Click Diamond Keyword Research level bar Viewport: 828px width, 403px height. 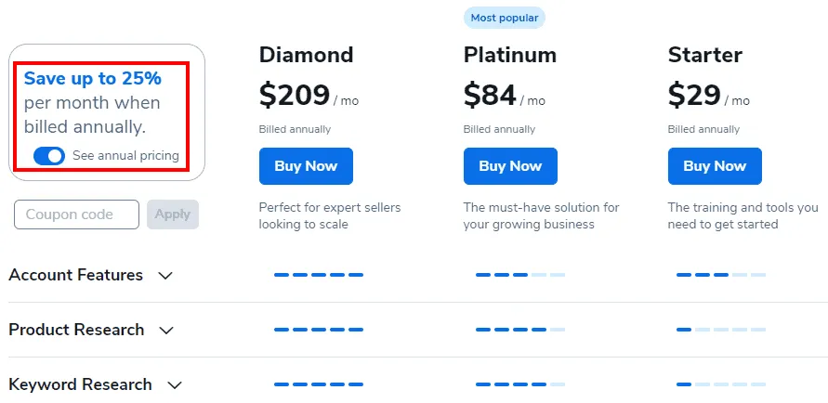point(319,384)
